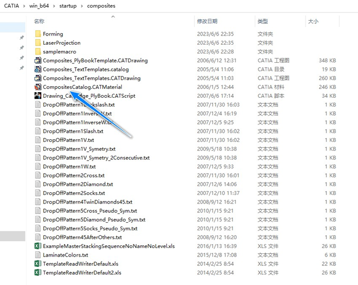Select LaminateColors.txt file icon
This screenshot has height=285, width=358.
coord(38,255)
